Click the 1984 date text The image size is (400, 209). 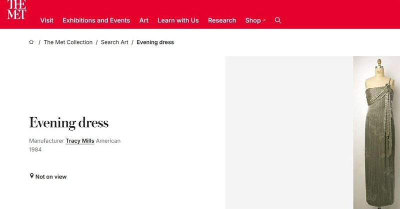pyautogui.click(x=35, y=150)
